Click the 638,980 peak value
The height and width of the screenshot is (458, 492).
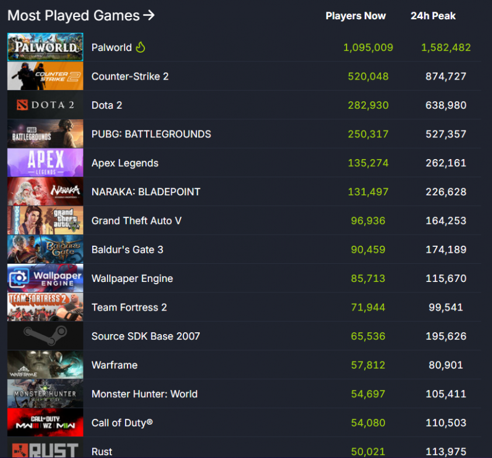click(x=446, y=105)
